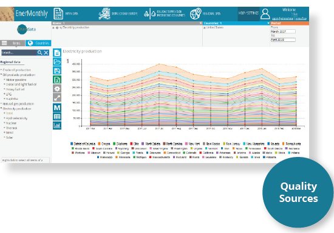Export data using green Excel icon
334x233 pixels.
pos(57,80)
